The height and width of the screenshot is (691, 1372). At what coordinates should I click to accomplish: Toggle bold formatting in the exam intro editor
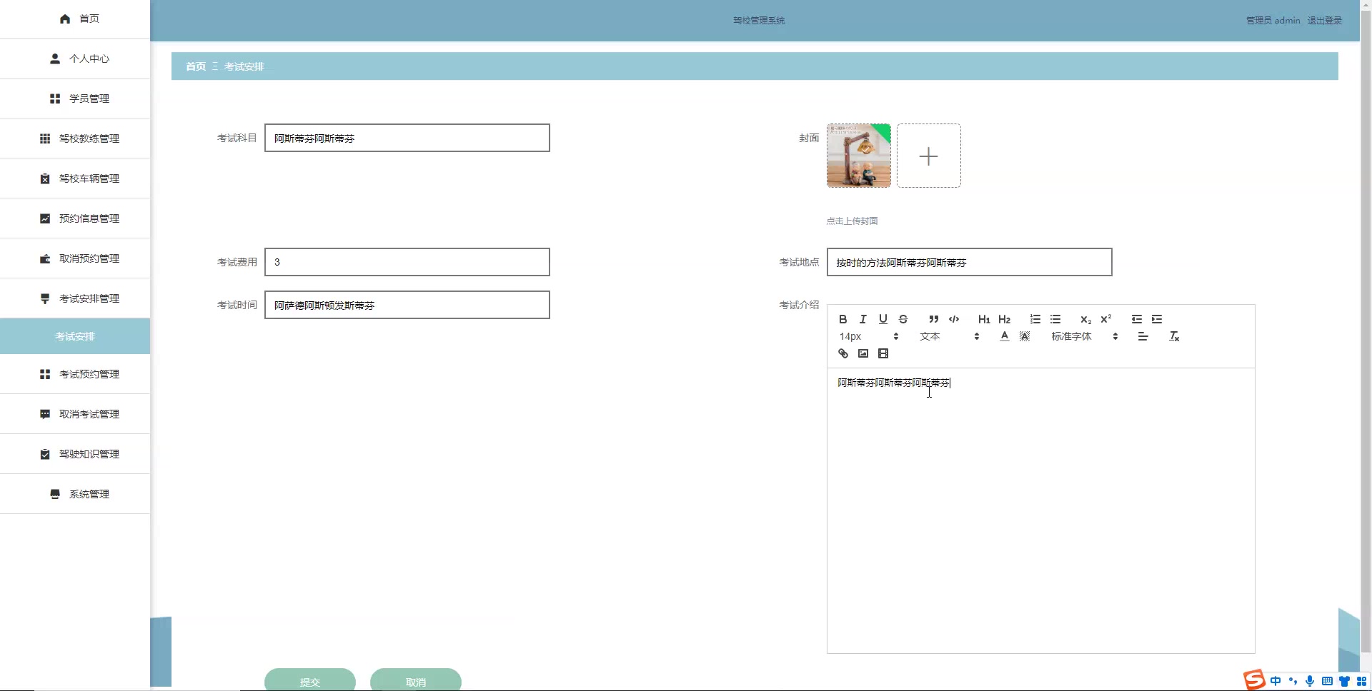click(x=843, y=319)
